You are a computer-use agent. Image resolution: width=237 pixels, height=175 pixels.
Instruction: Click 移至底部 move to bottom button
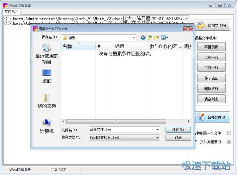coord(211,78)
